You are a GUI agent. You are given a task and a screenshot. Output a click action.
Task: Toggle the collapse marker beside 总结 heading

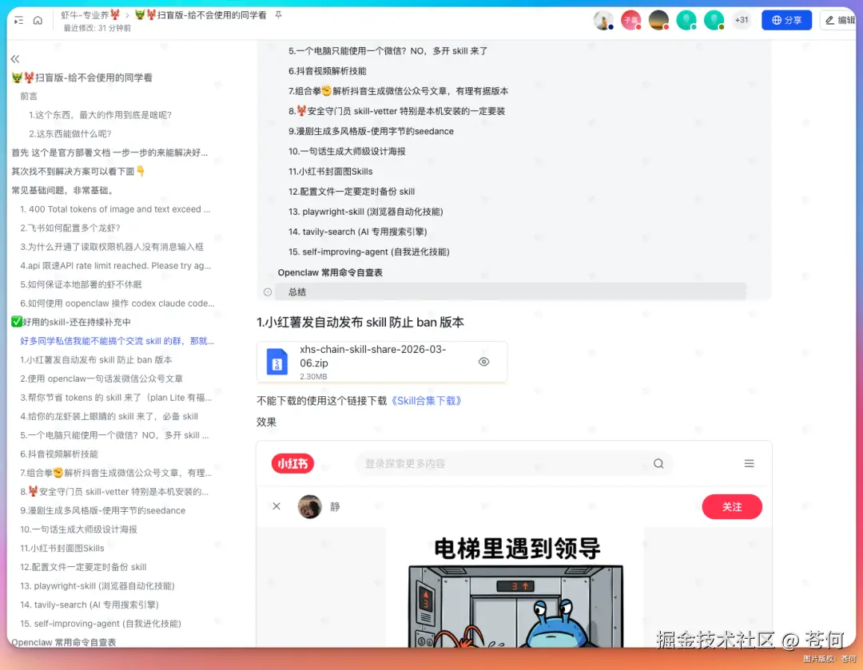(x=266, y=291)
